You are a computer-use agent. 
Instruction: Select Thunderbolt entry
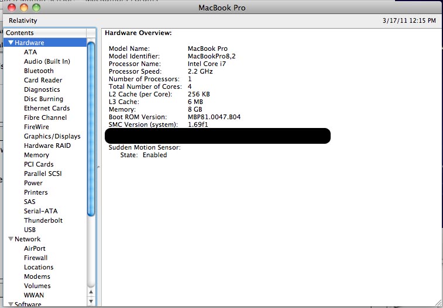(43, 220)
